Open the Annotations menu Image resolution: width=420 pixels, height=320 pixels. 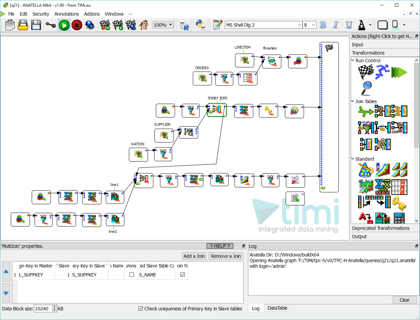point(67,14)
